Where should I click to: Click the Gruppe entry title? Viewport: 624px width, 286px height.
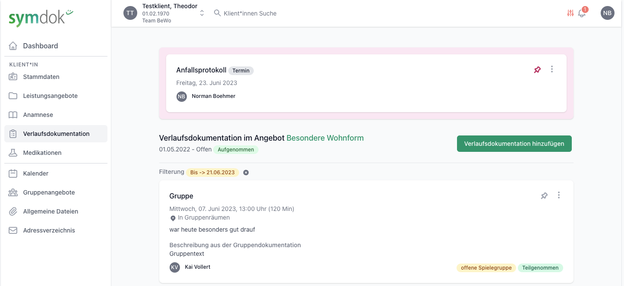181,196
